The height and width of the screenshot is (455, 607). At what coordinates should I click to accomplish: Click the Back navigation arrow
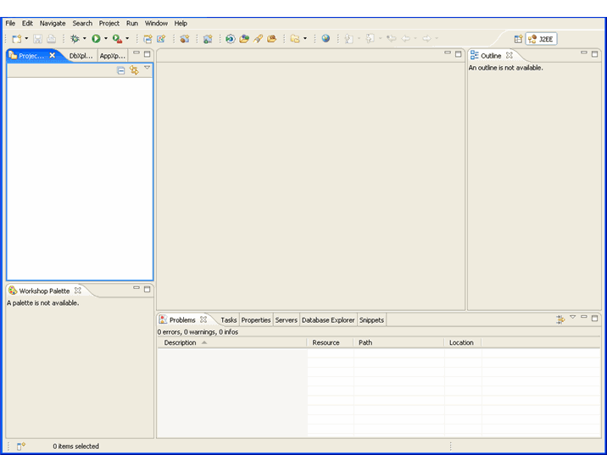coord(405,38)
